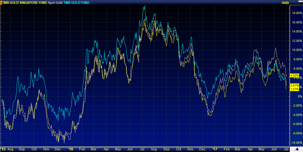This screenshot has height=152, width=303.
Task: Click the blue flag icon in bottom-right corner
Action: coord(296,149)
